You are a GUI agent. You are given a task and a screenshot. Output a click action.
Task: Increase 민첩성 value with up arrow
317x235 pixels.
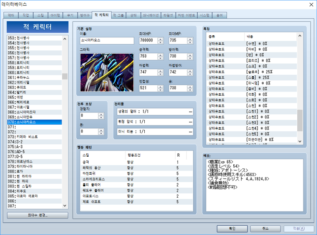160,87
